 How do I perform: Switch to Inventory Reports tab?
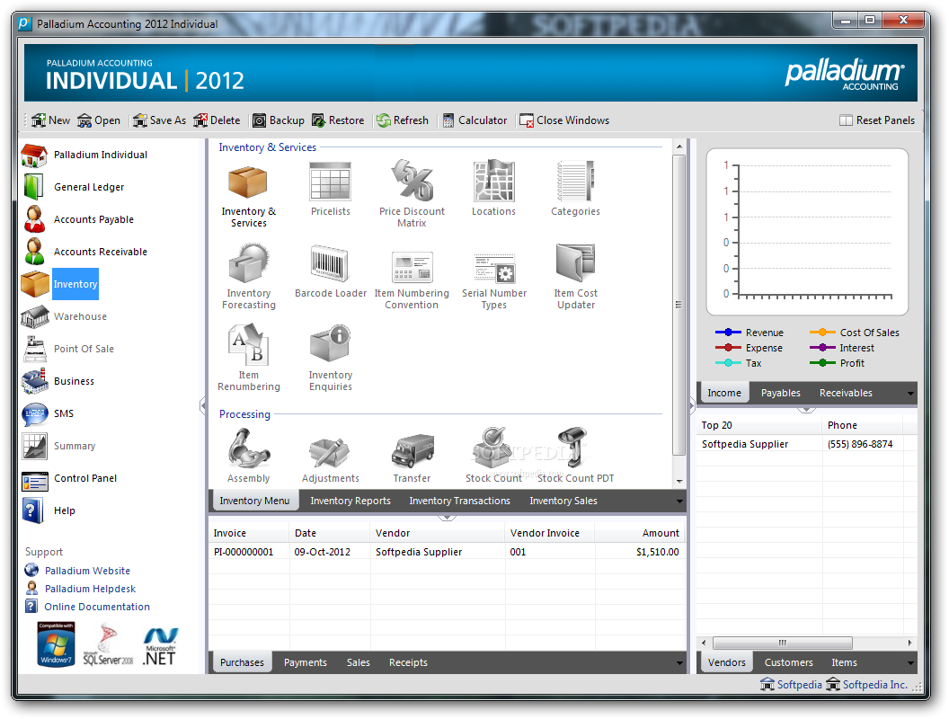click(350, 501)
